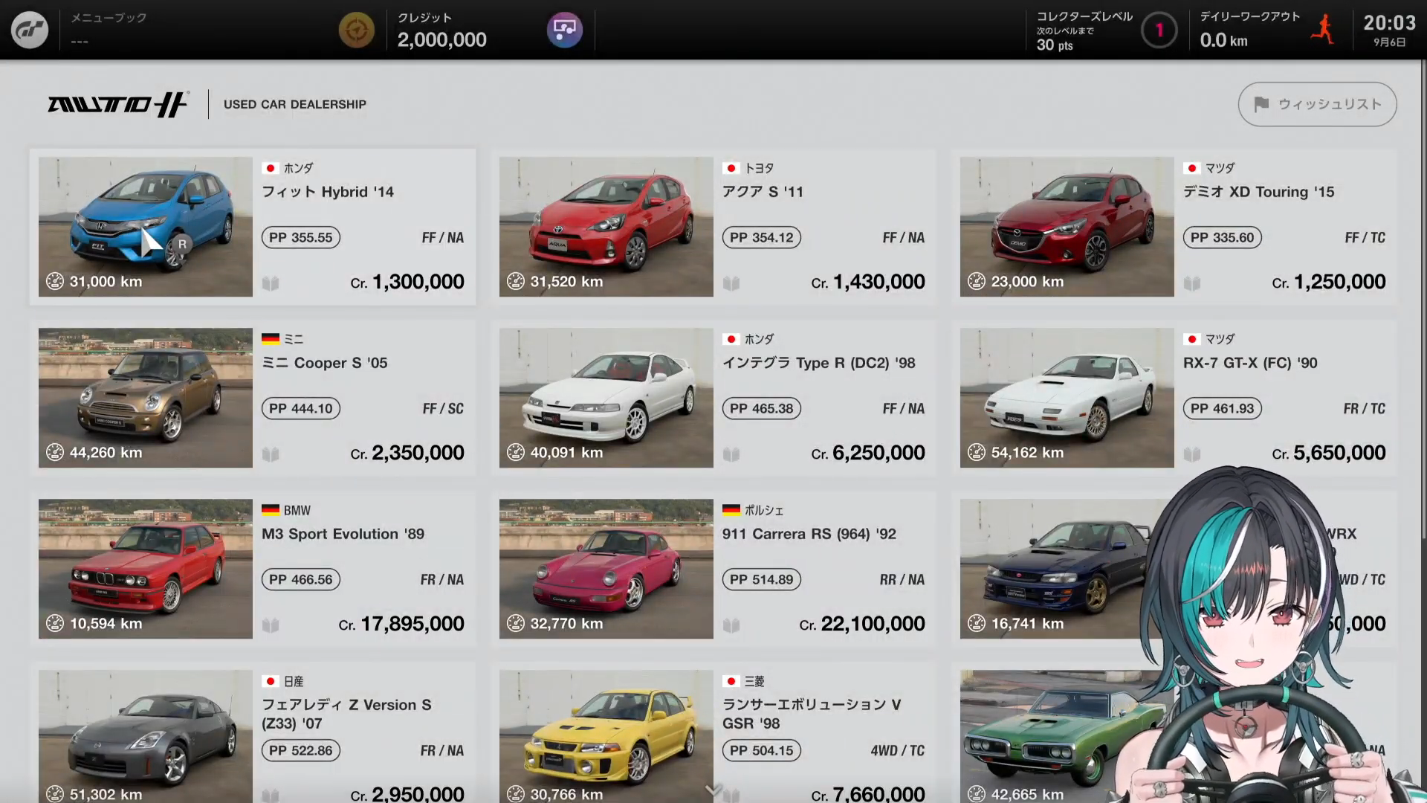
Task: Open the Lancer Evolution V GSR '98 listing
Action: point(713,732)
